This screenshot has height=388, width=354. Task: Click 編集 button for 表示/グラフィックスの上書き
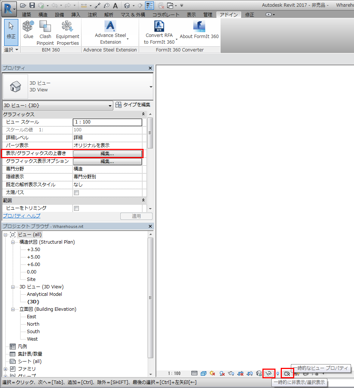tap(107, 154)
